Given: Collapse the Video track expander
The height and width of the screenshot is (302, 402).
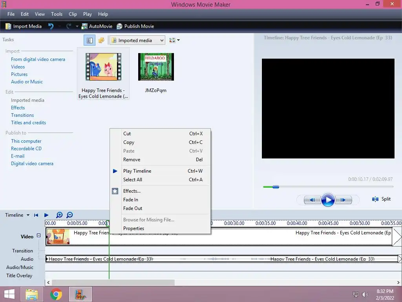Looking at the screenshot, I should tap(38, 235).
